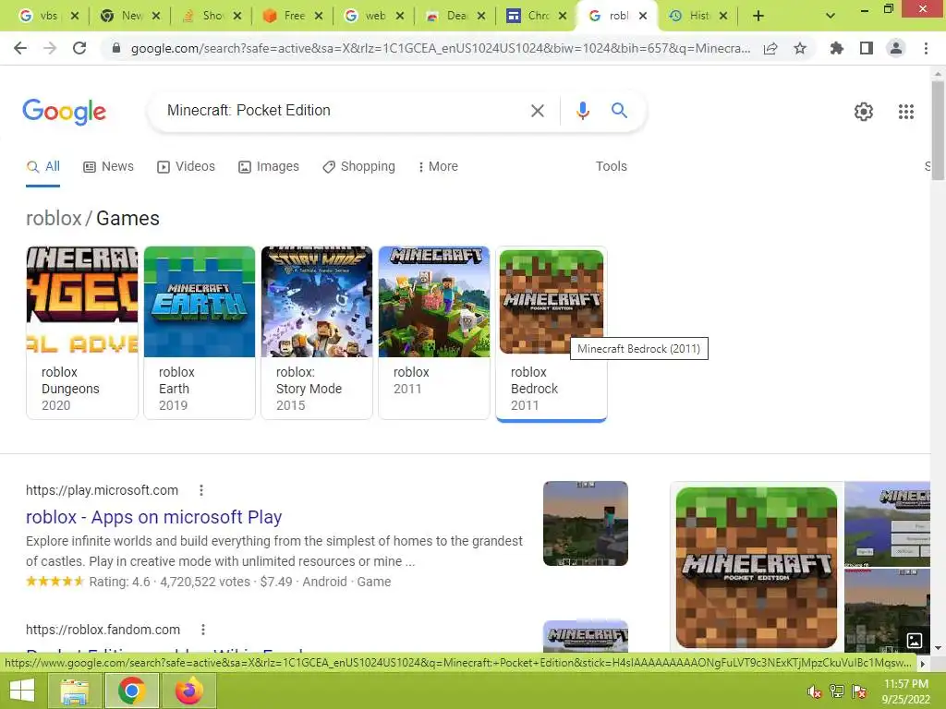The image size is (946, 709).
Task: Share this page using the share icon
Action: (x=770, y=48)
